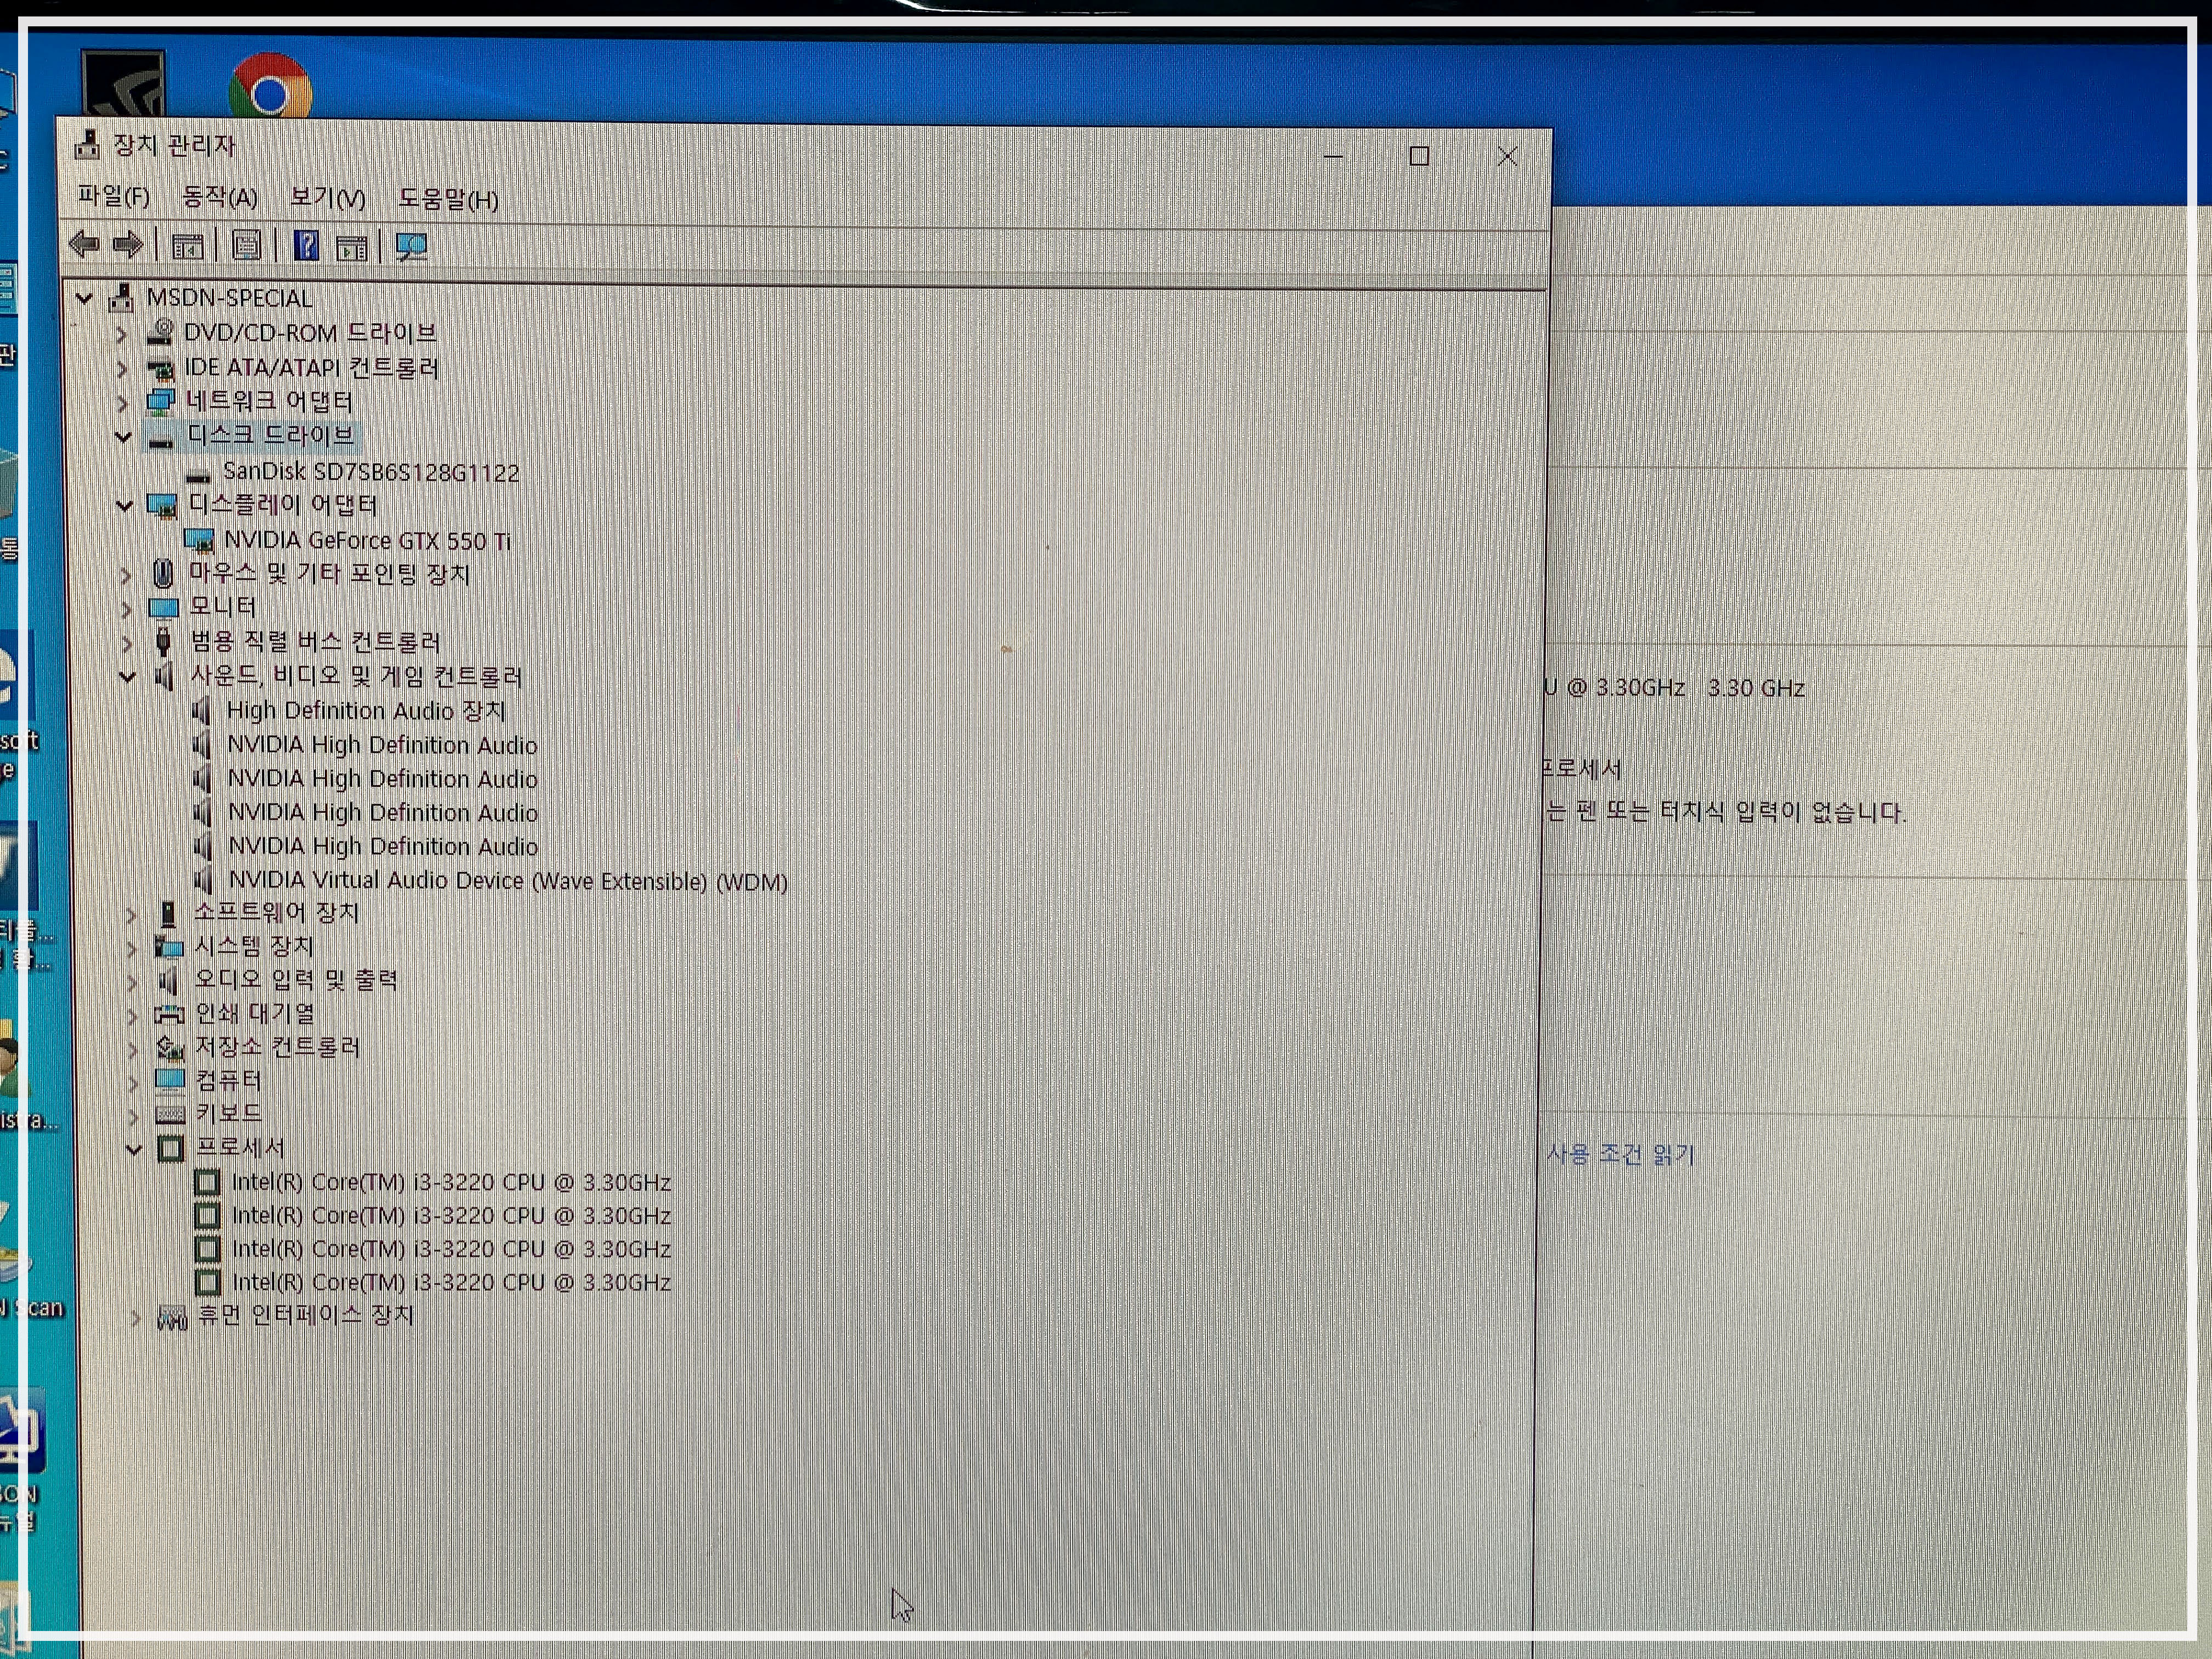Image resolution: width=2212 pixels, height=1659 pixels.
Task: Select SanDisk SD7SB6S128G1122 disk entry
Action: coord(371,473)
